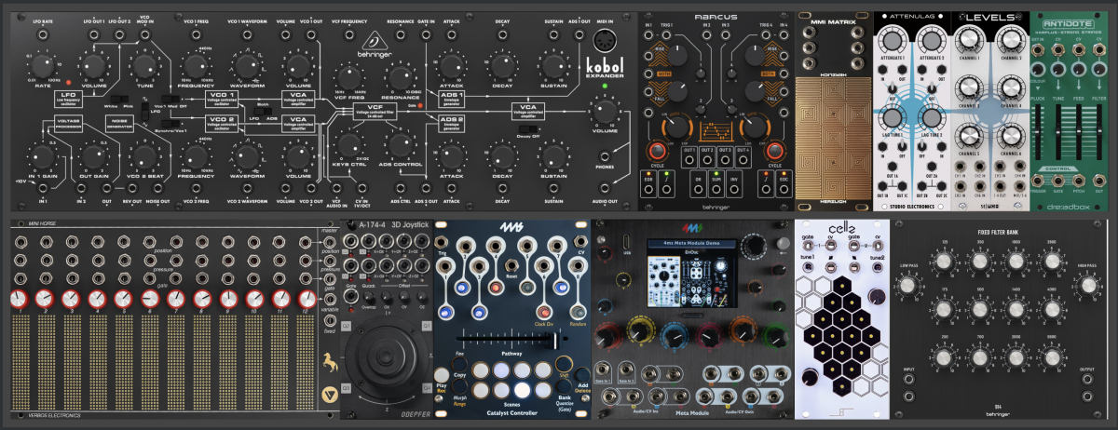Click the left RISE knob on Abacus
The image size is (1118, 430).
coord(677,55)
